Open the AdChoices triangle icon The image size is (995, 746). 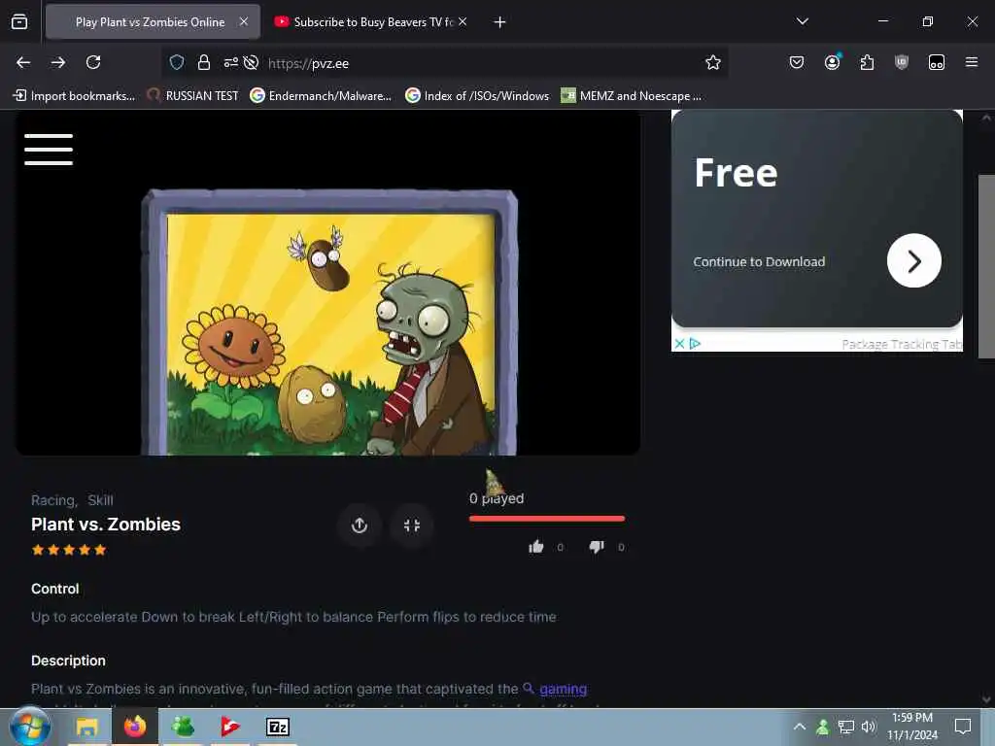[x=695, y=344]
